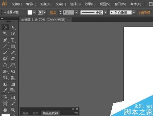Select the Perspective Grid tool

pyautogui.click(x=13, y=78)
